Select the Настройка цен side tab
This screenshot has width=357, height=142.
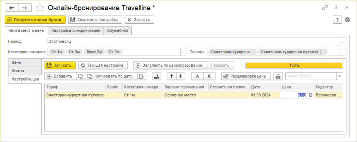(25, 79)
